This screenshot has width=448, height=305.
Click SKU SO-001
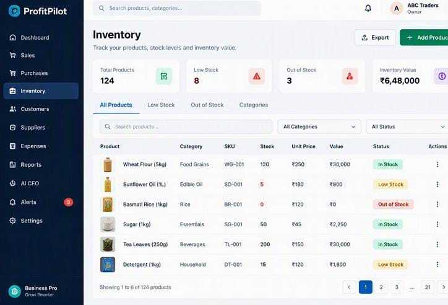click(233, 184)
